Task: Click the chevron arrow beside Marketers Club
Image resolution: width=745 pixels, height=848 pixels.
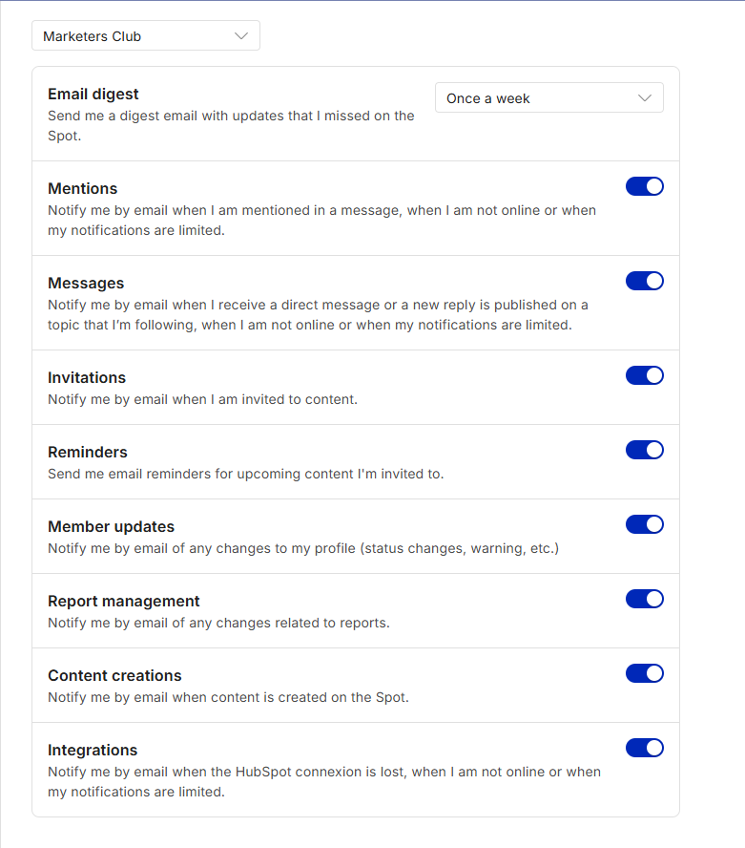Action: coord(241,35)
